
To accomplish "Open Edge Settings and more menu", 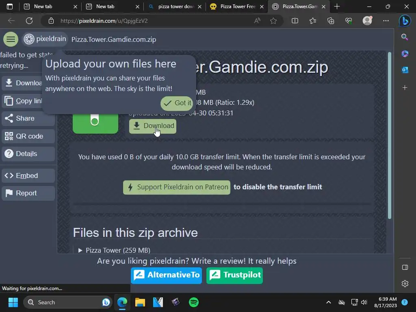I will click(x=386, y=21).
